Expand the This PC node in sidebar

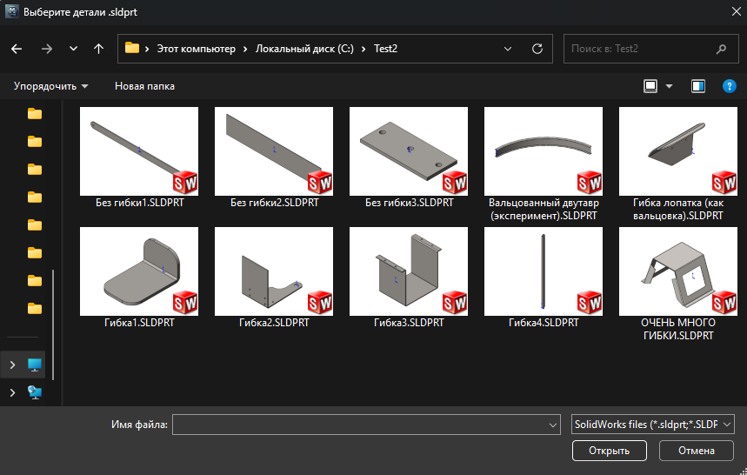(x=12, y=365)
